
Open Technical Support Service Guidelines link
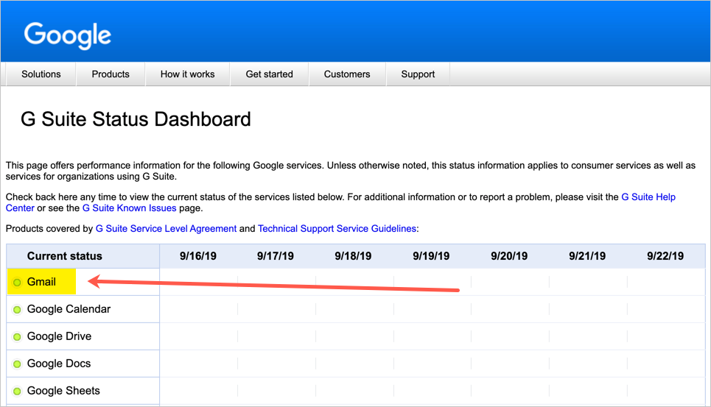pyautogui.click(x=337, y=229)
